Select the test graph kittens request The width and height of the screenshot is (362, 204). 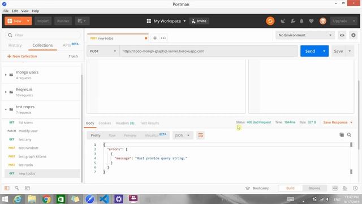tap(42, 156)
